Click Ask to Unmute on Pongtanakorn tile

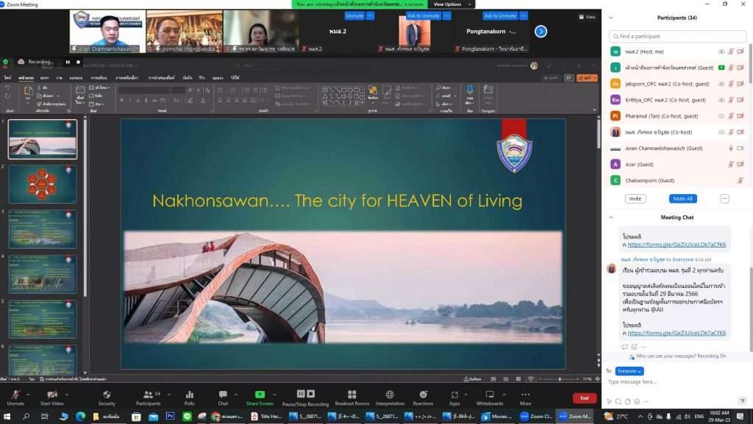[x=500, y=16]
